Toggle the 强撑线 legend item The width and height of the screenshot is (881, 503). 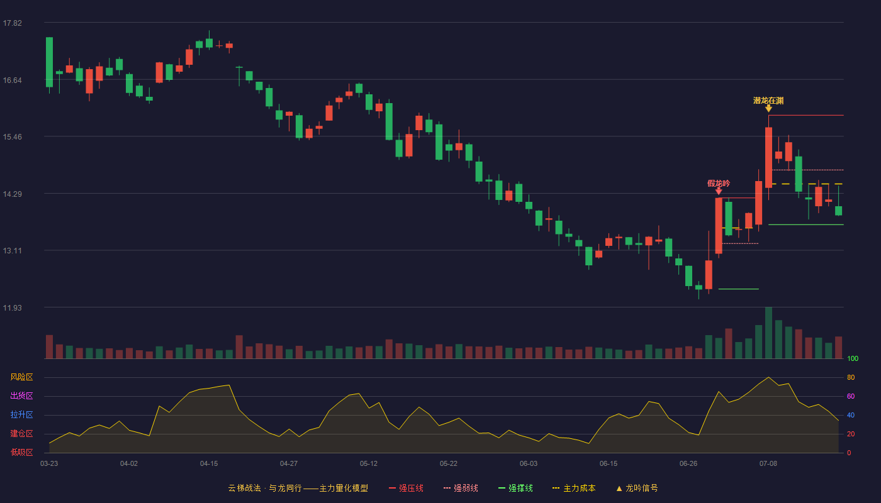tap(515, 488)
